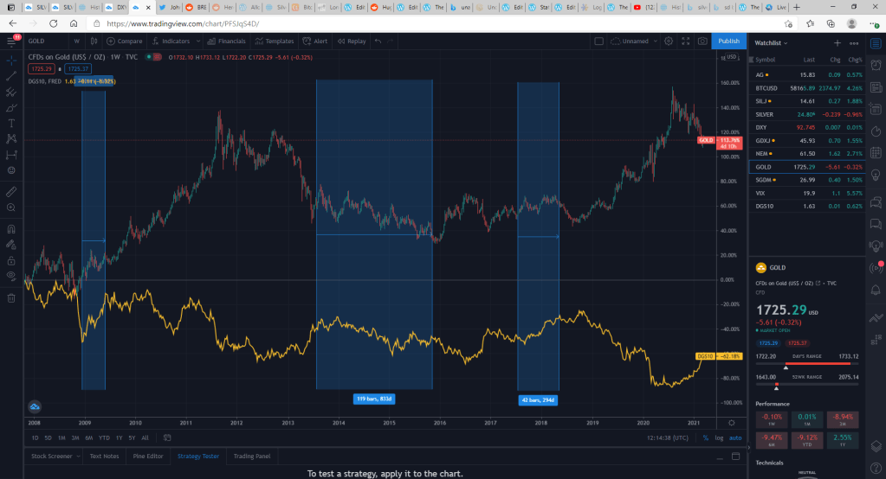The height and width of the screenshot is (479, 886).
Task: Toggle log scale on price axis
Action: pyautogui.click(x=718, y=437)
